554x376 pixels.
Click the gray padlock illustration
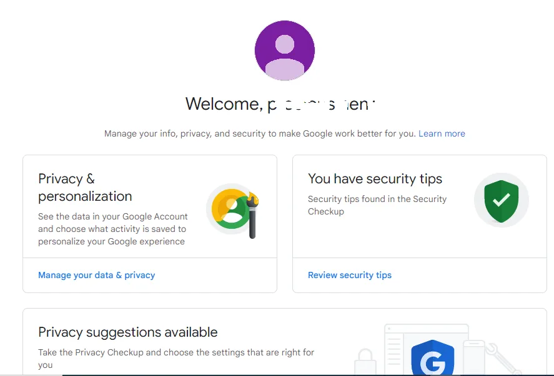click(365, 362)
